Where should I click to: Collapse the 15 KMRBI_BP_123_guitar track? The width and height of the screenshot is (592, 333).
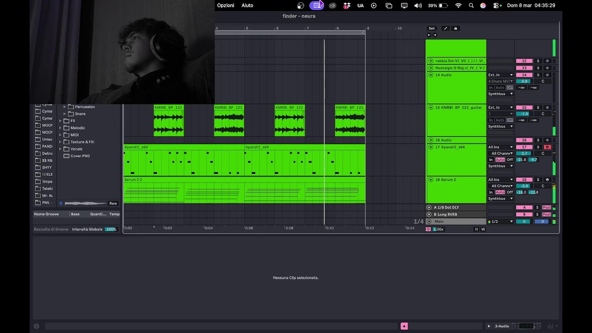431,107
